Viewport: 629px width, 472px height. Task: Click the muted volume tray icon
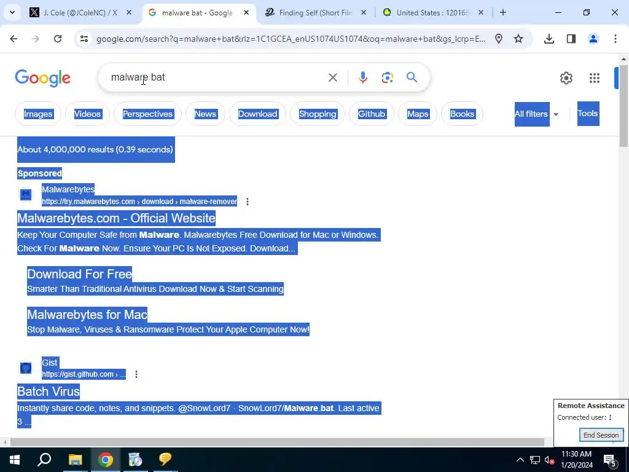pyautogui.click(x=549, y=460)
